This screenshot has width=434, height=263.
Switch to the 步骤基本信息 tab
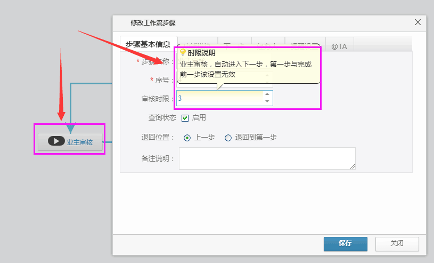pos(149,45)
